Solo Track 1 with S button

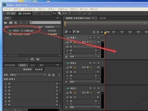(94, 38)
